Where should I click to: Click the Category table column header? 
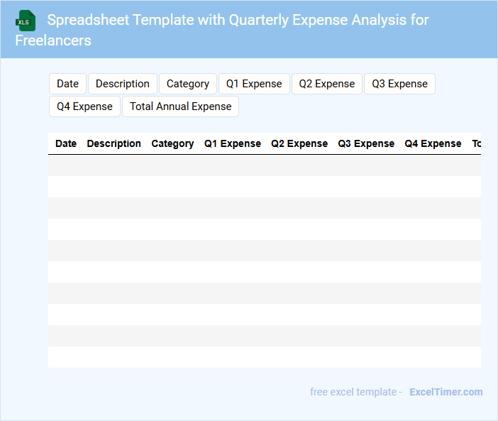tap(172, 143)
